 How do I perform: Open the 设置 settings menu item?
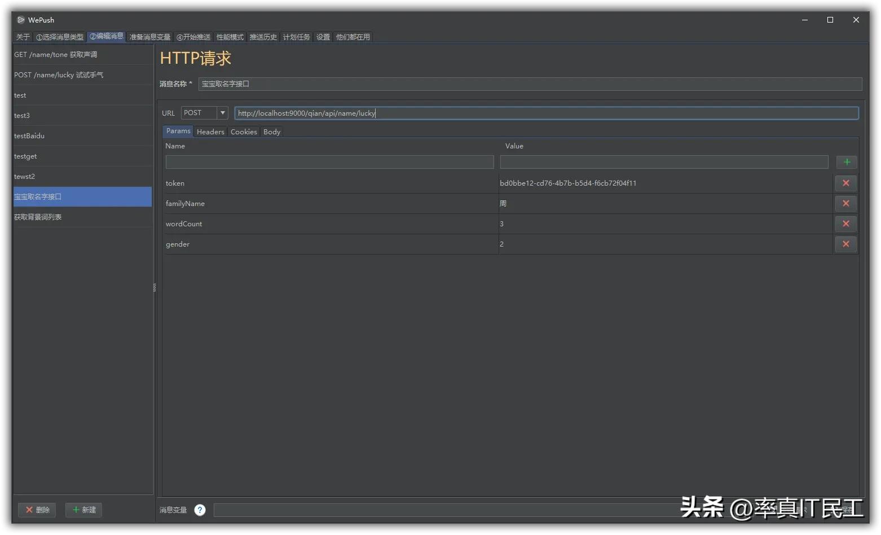coord(323,37)
